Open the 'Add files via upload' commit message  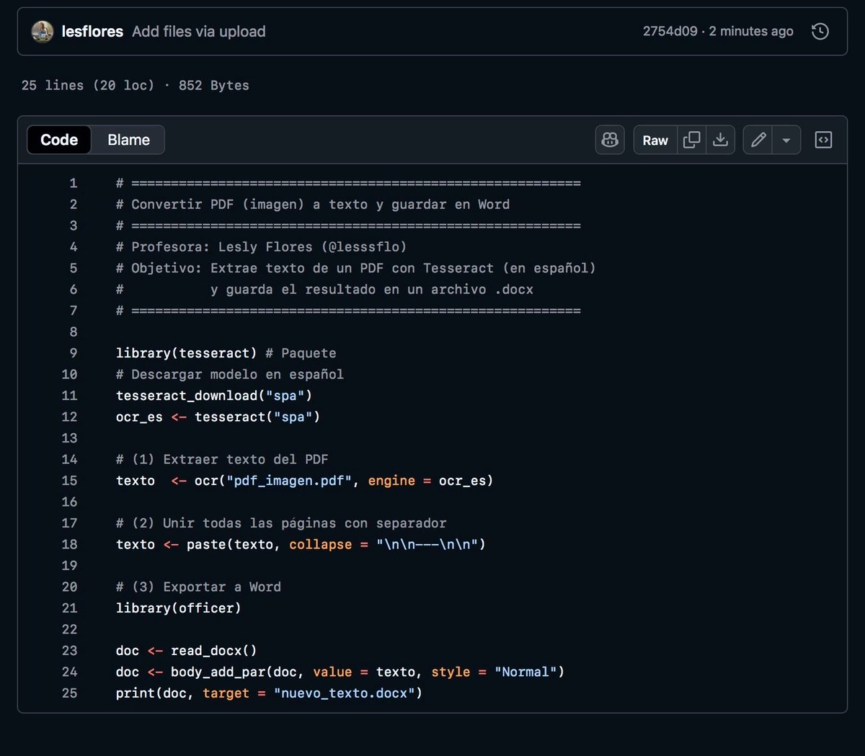coord(199,32)
